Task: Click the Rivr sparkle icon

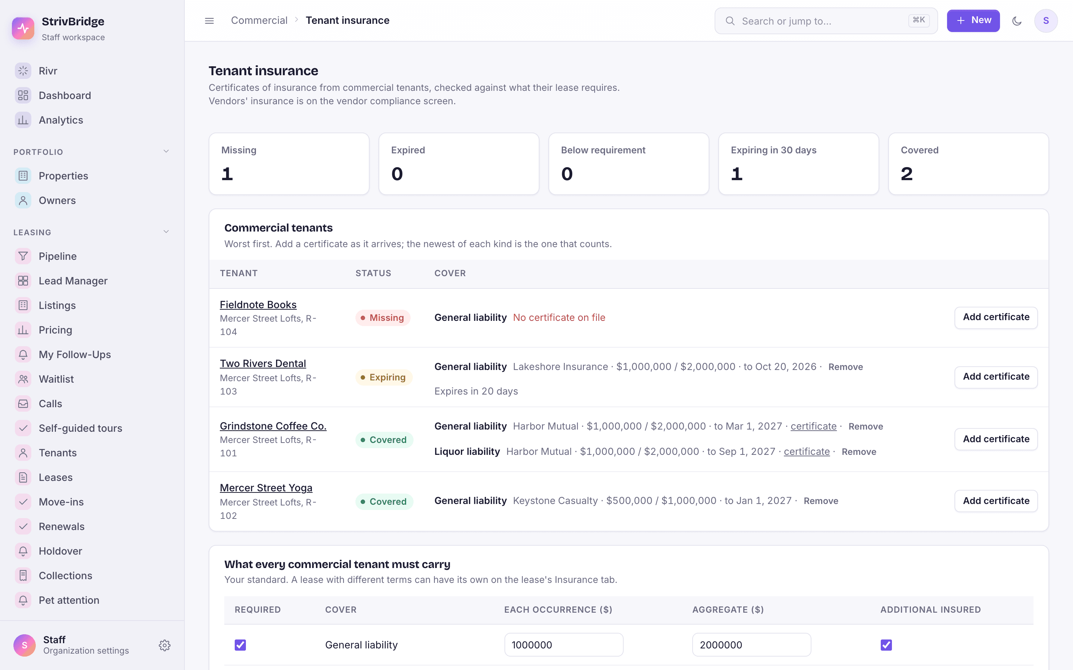Action: 23,71
